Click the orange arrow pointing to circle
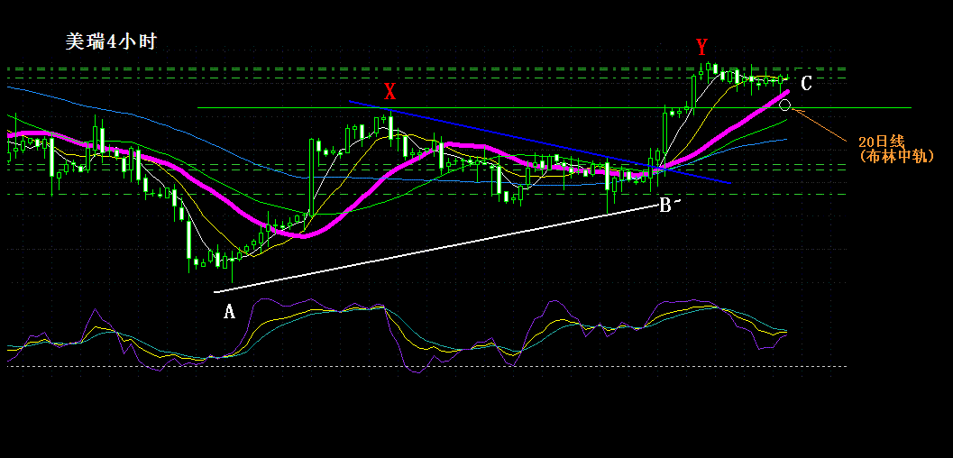The image size is (953, 458). (820, 125)
